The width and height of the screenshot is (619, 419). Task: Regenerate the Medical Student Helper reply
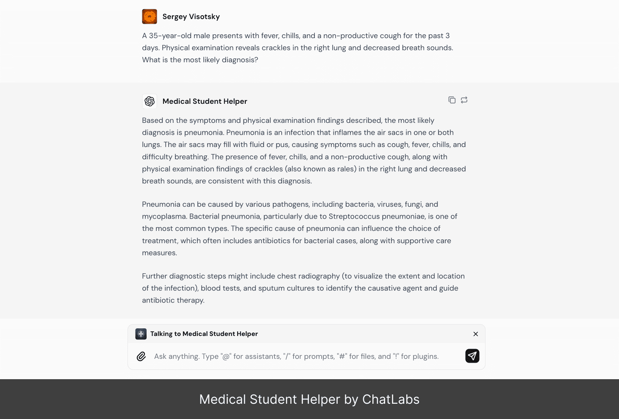coord(464,100)
